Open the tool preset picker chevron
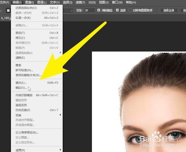 click(1, 11)
